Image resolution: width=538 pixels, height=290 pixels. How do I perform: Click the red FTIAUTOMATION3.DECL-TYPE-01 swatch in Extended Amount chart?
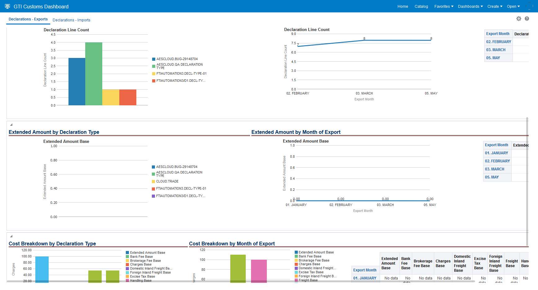tap(153, 189)
